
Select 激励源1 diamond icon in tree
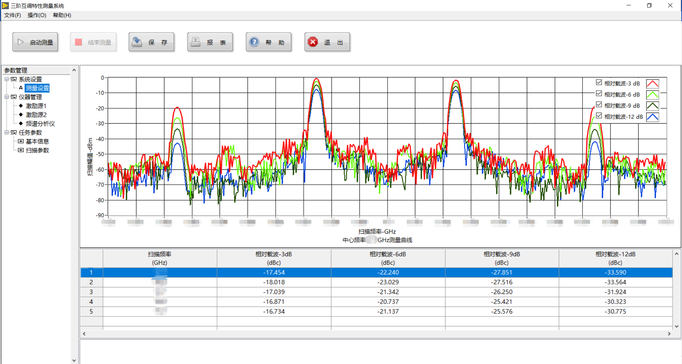pos(21,106)
